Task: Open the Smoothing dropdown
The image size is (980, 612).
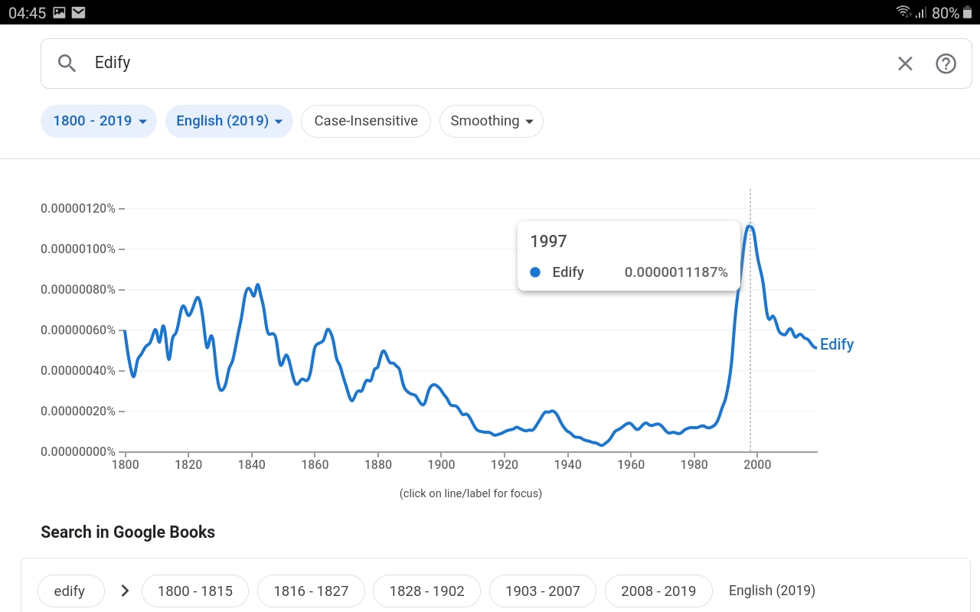Action: (491, 121)
